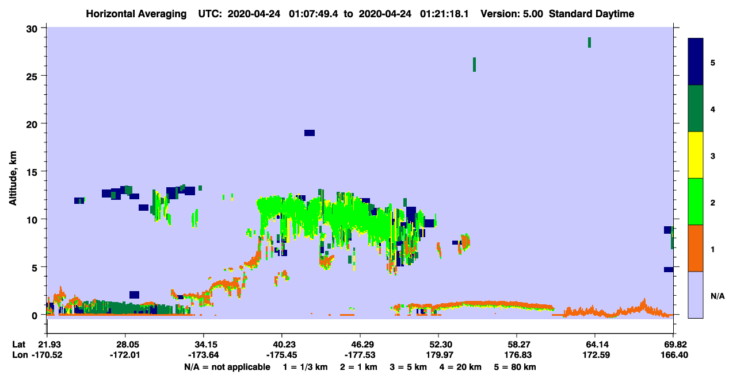Screen dimensions: 748x383
Task: Click the topmost green feature near 28 km
Action: click(x=589, y=42)
